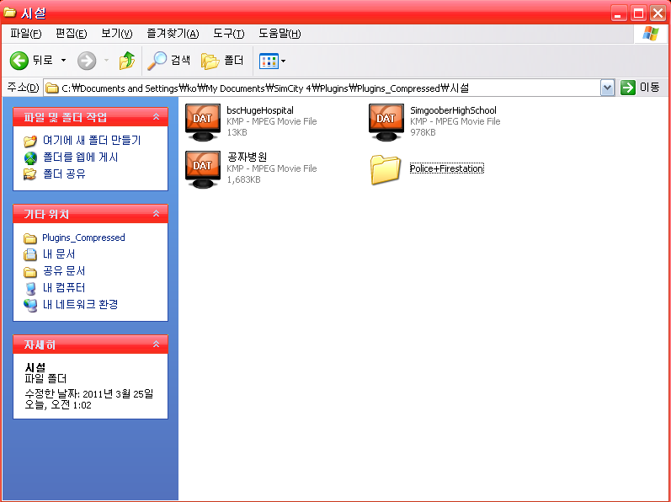
Task: Collapse the 파일 및 폴더 작업 panel
Action: pos(157,116)
